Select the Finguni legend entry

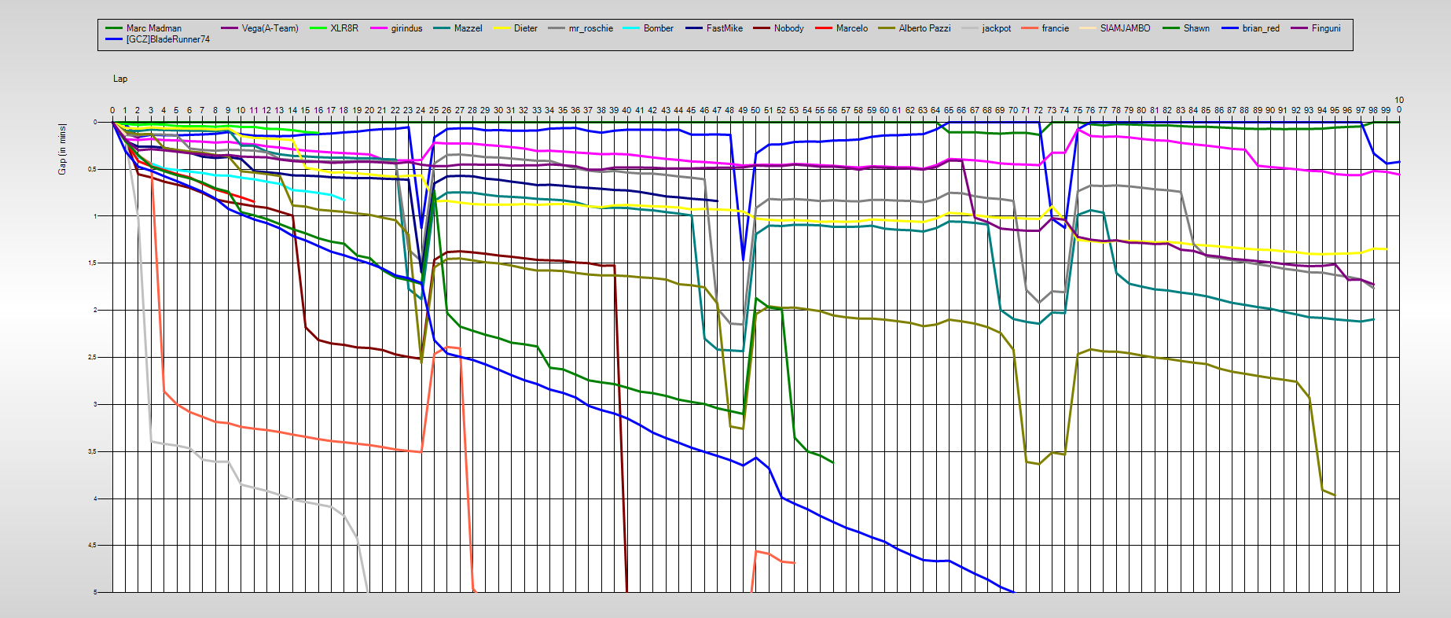pos(1326,28)
